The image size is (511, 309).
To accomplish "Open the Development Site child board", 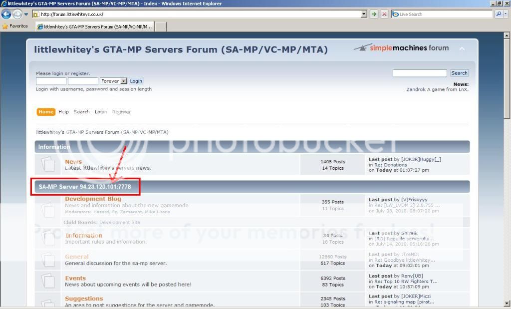I will [x=120, y=222].
